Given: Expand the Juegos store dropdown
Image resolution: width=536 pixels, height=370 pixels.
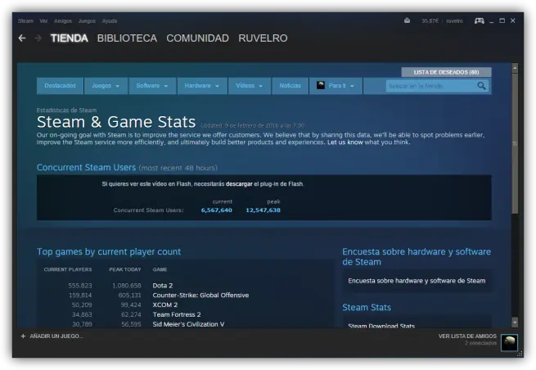Looking at the screenshot, I should pyautogui.click(x=106, y=85).
